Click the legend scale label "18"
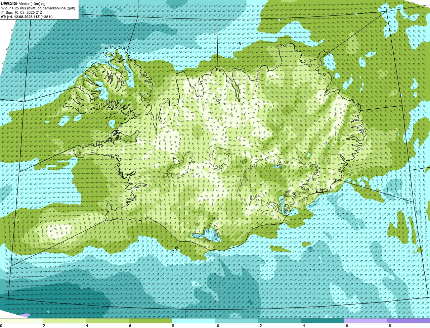The image size is (430, 328). (389, 326)
